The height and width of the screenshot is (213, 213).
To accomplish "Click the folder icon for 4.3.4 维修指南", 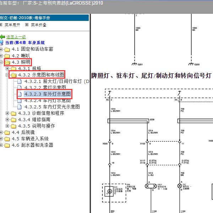I will click(x=13, y=120).
